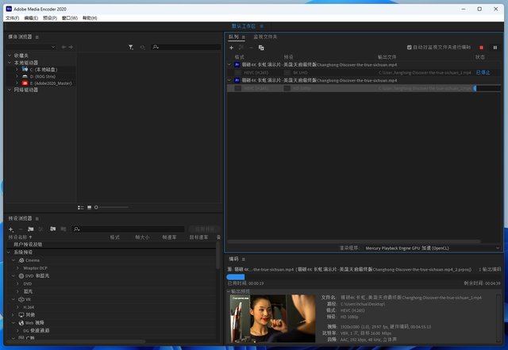Stop the queue with the red stop button
The image size is (508, 350).
click(x=482, y=48)
